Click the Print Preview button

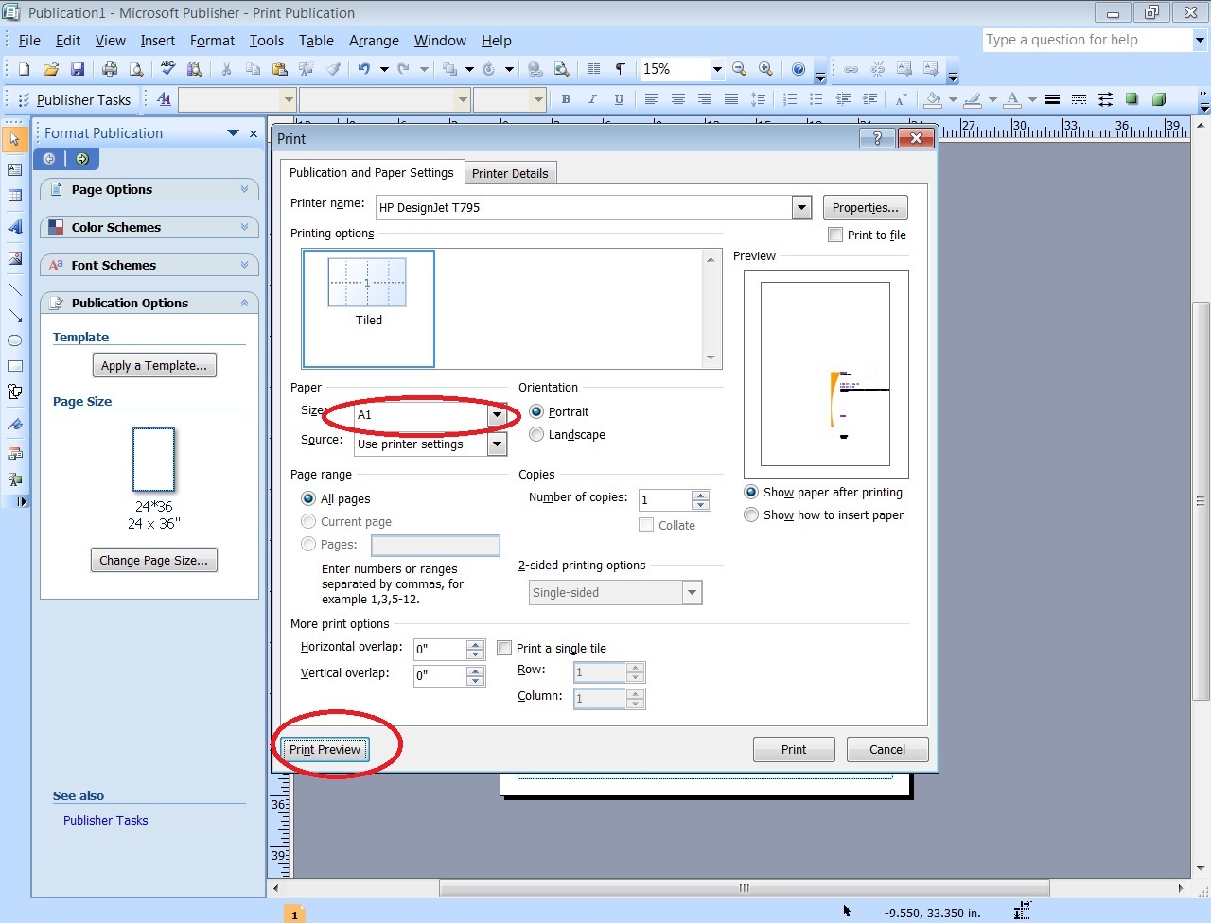click(325, 749)
